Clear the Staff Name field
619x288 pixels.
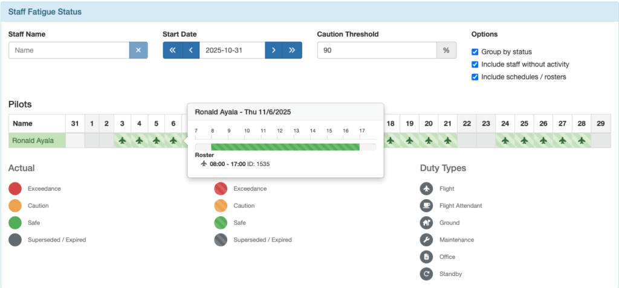(138, 50)
